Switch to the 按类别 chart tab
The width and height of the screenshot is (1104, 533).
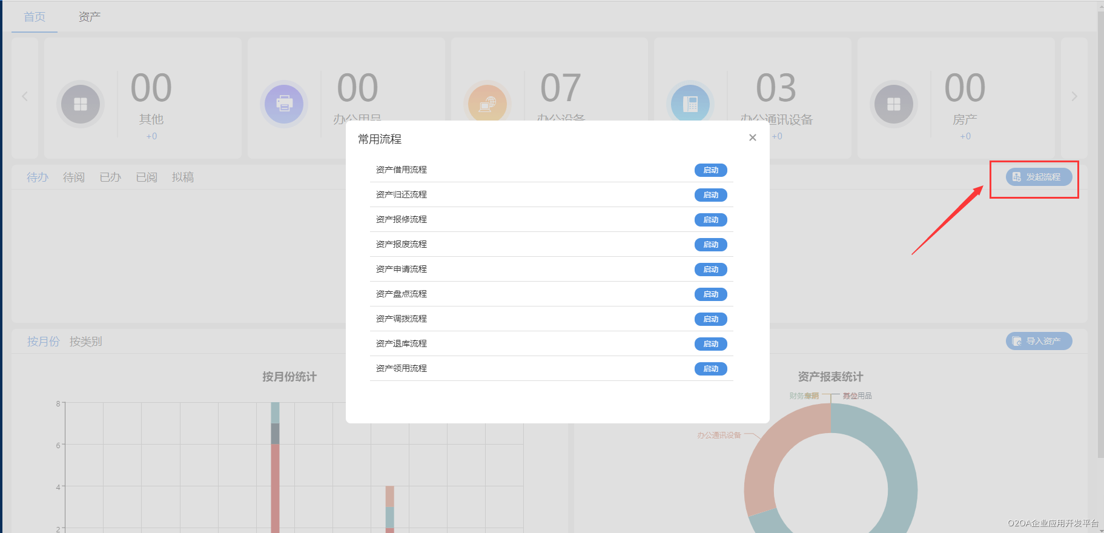click(x=86, y=342)
